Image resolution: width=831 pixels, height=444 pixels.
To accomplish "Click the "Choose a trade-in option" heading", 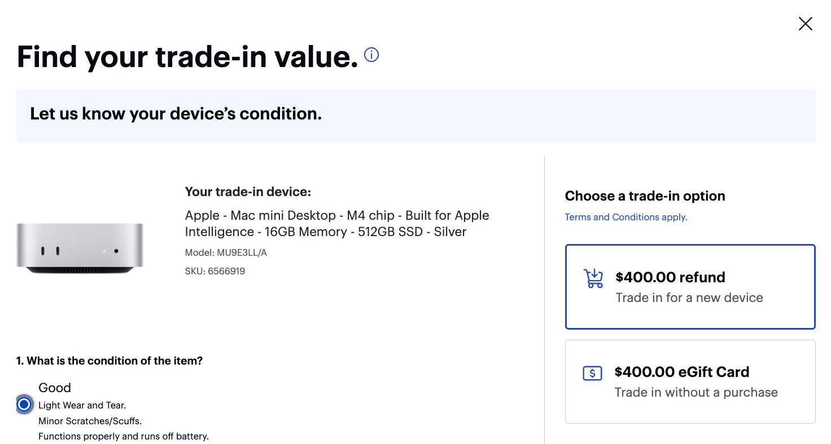I will [x=645, y=196].
